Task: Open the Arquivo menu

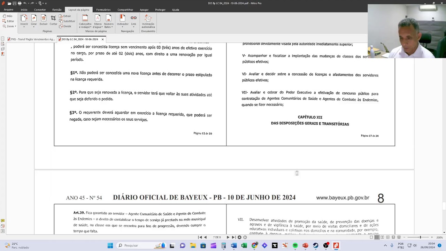Action: click(8, 10)
